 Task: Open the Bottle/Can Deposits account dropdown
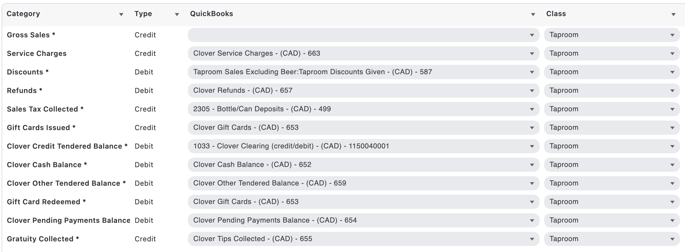pos(363,109)
